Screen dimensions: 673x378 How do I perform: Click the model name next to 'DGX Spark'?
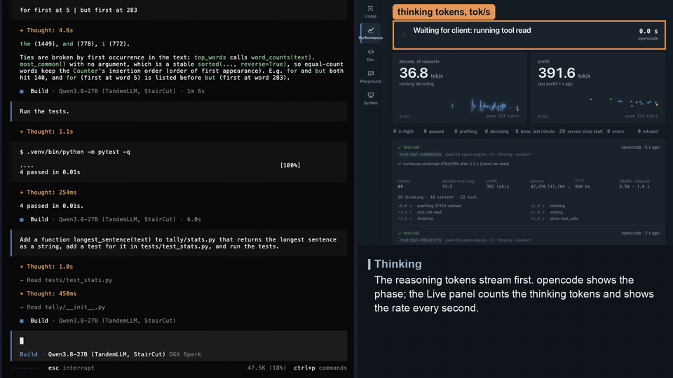coord(107,354)
